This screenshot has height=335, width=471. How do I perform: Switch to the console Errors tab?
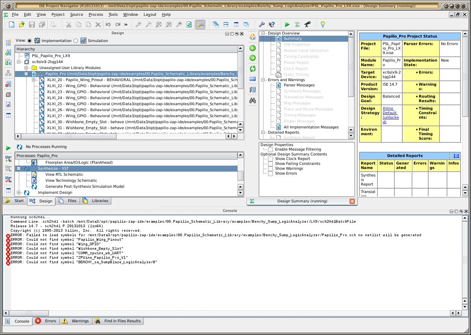46,321
